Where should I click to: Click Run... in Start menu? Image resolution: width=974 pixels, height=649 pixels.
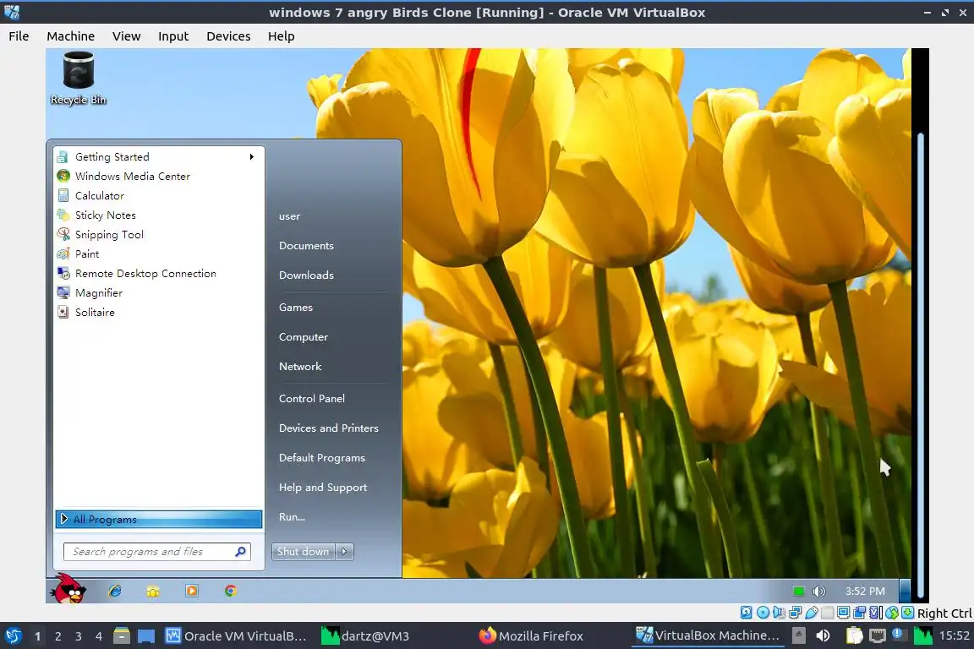292,516
